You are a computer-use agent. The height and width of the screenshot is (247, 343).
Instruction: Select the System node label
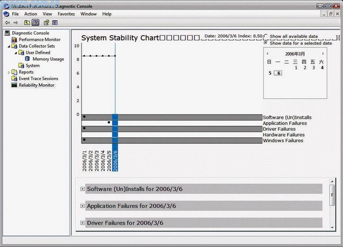click(x=33, y=66)
